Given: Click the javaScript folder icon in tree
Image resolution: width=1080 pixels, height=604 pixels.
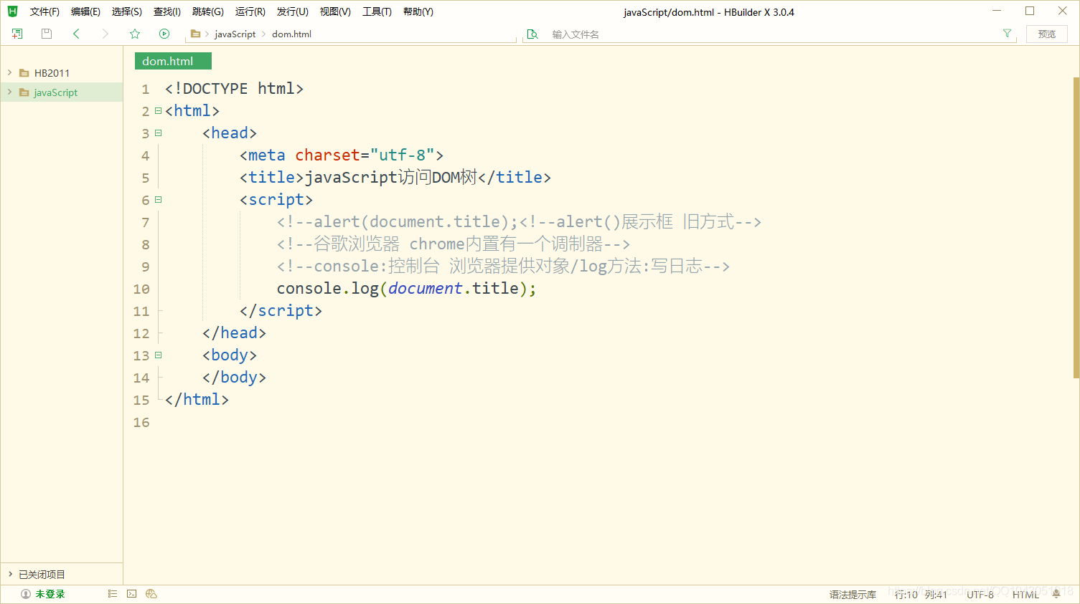Looking at the screenshot, I should pos(24,92).
